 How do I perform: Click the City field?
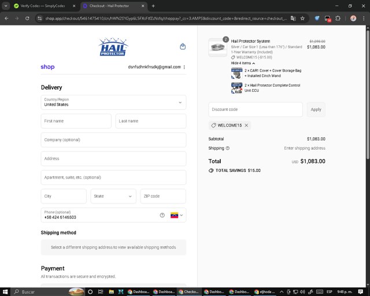[64, 196]
